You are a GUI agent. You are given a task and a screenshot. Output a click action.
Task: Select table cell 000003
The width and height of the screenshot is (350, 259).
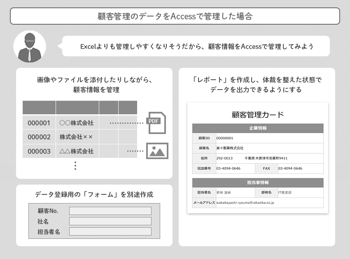(x=39, y=151)
